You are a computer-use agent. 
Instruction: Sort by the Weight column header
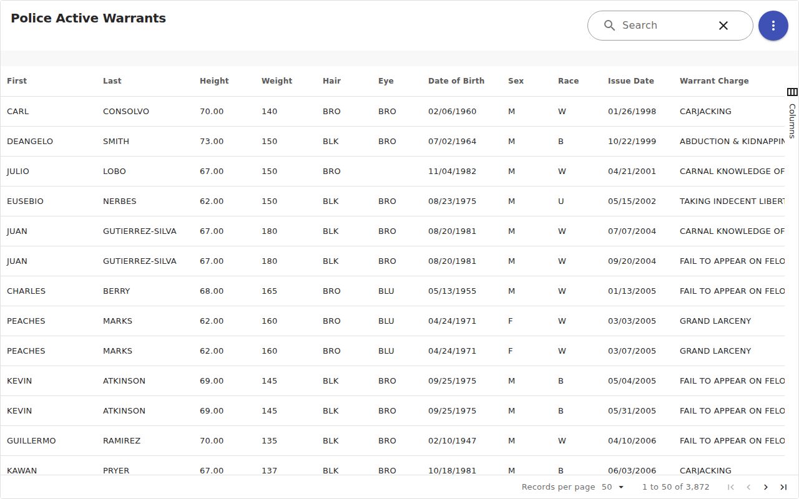[277, 81]
